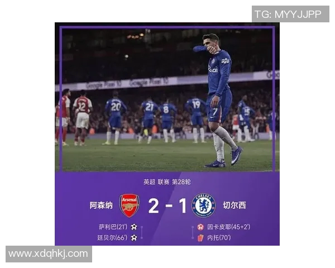
Task: Click the red ball icon beside 因卡皮耶(45+2')
Action: 200,227
